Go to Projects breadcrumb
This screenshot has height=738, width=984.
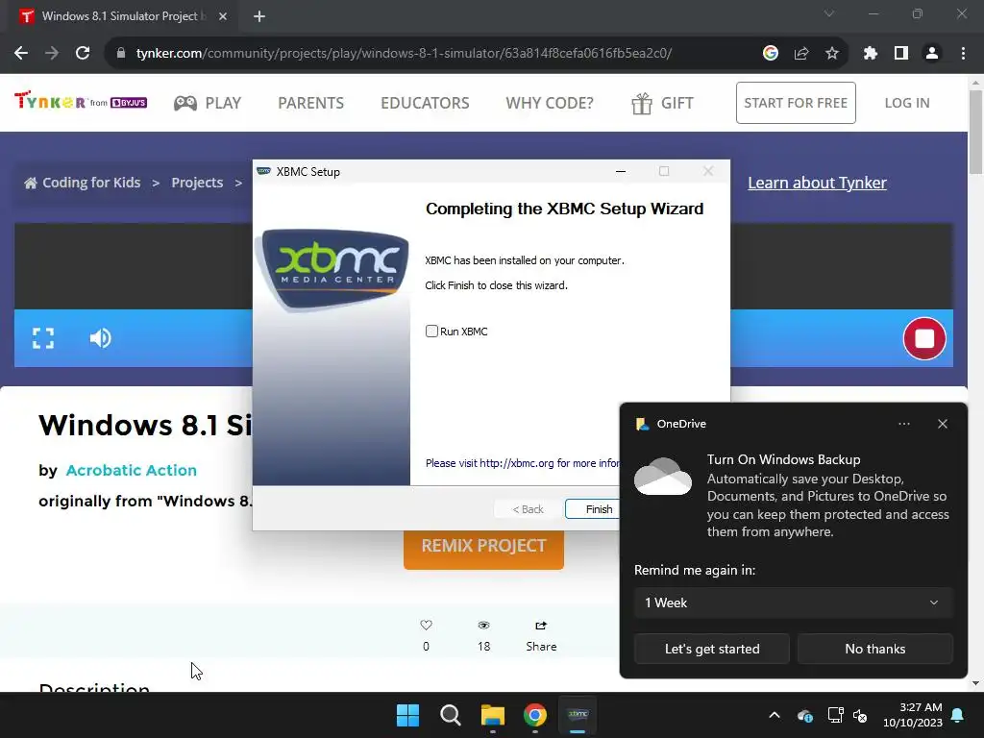tap(197, 183)
